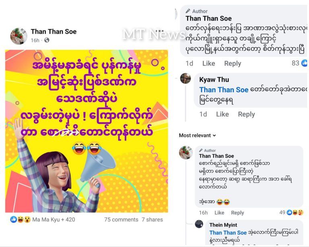Click the Ma Ma Kyu + 420 reactions text
This screenshot has height=247, width=309.
tap(54, 220)
